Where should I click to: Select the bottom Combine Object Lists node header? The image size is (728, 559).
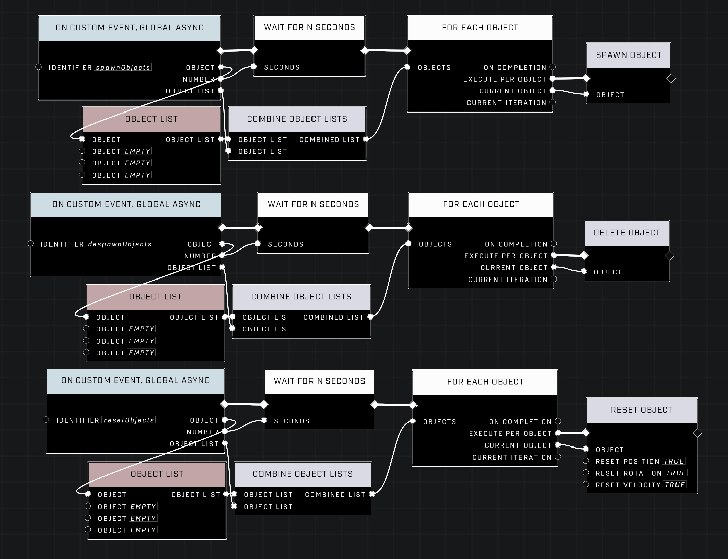302,474
